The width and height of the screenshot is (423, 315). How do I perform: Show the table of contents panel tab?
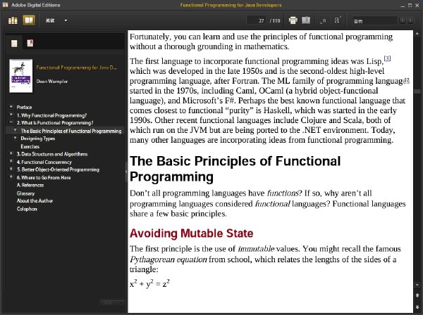pos(14,43)
